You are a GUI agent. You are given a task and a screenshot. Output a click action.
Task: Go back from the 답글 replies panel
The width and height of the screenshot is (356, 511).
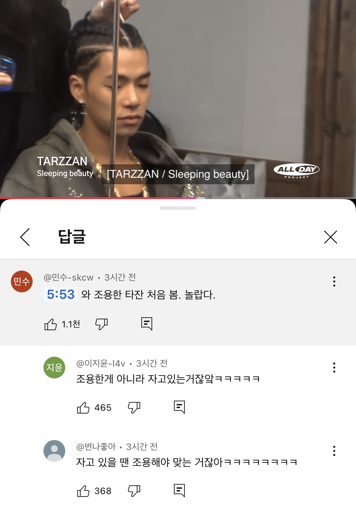(x=25, y=237)
